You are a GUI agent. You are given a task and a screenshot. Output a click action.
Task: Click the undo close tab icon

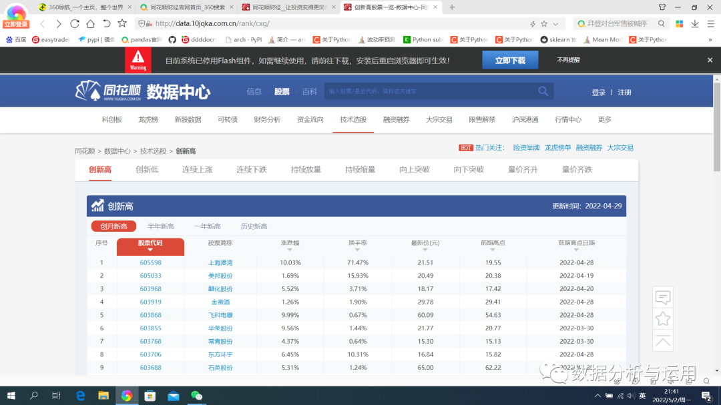[107, 23]
